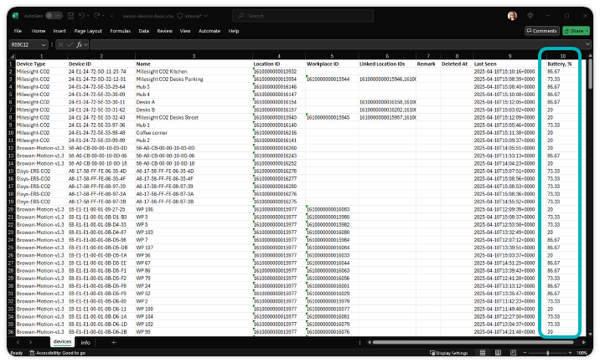Screen dimensions: 600x363
Task: Save the workbook with the disk icon
Action: [70, 16]
